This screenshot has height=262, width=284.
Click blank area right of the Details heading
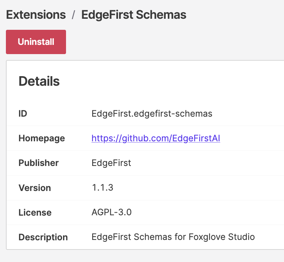coord(166,81)
